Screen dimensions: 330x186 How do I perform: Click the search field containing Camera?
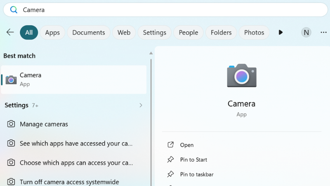pos(165,10)
